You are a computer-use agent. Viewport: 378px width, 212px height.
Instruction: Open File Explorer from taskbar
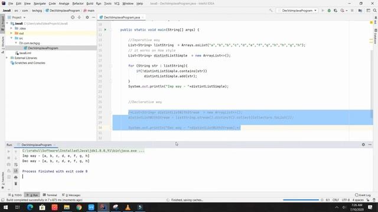(x=67, y=207)
